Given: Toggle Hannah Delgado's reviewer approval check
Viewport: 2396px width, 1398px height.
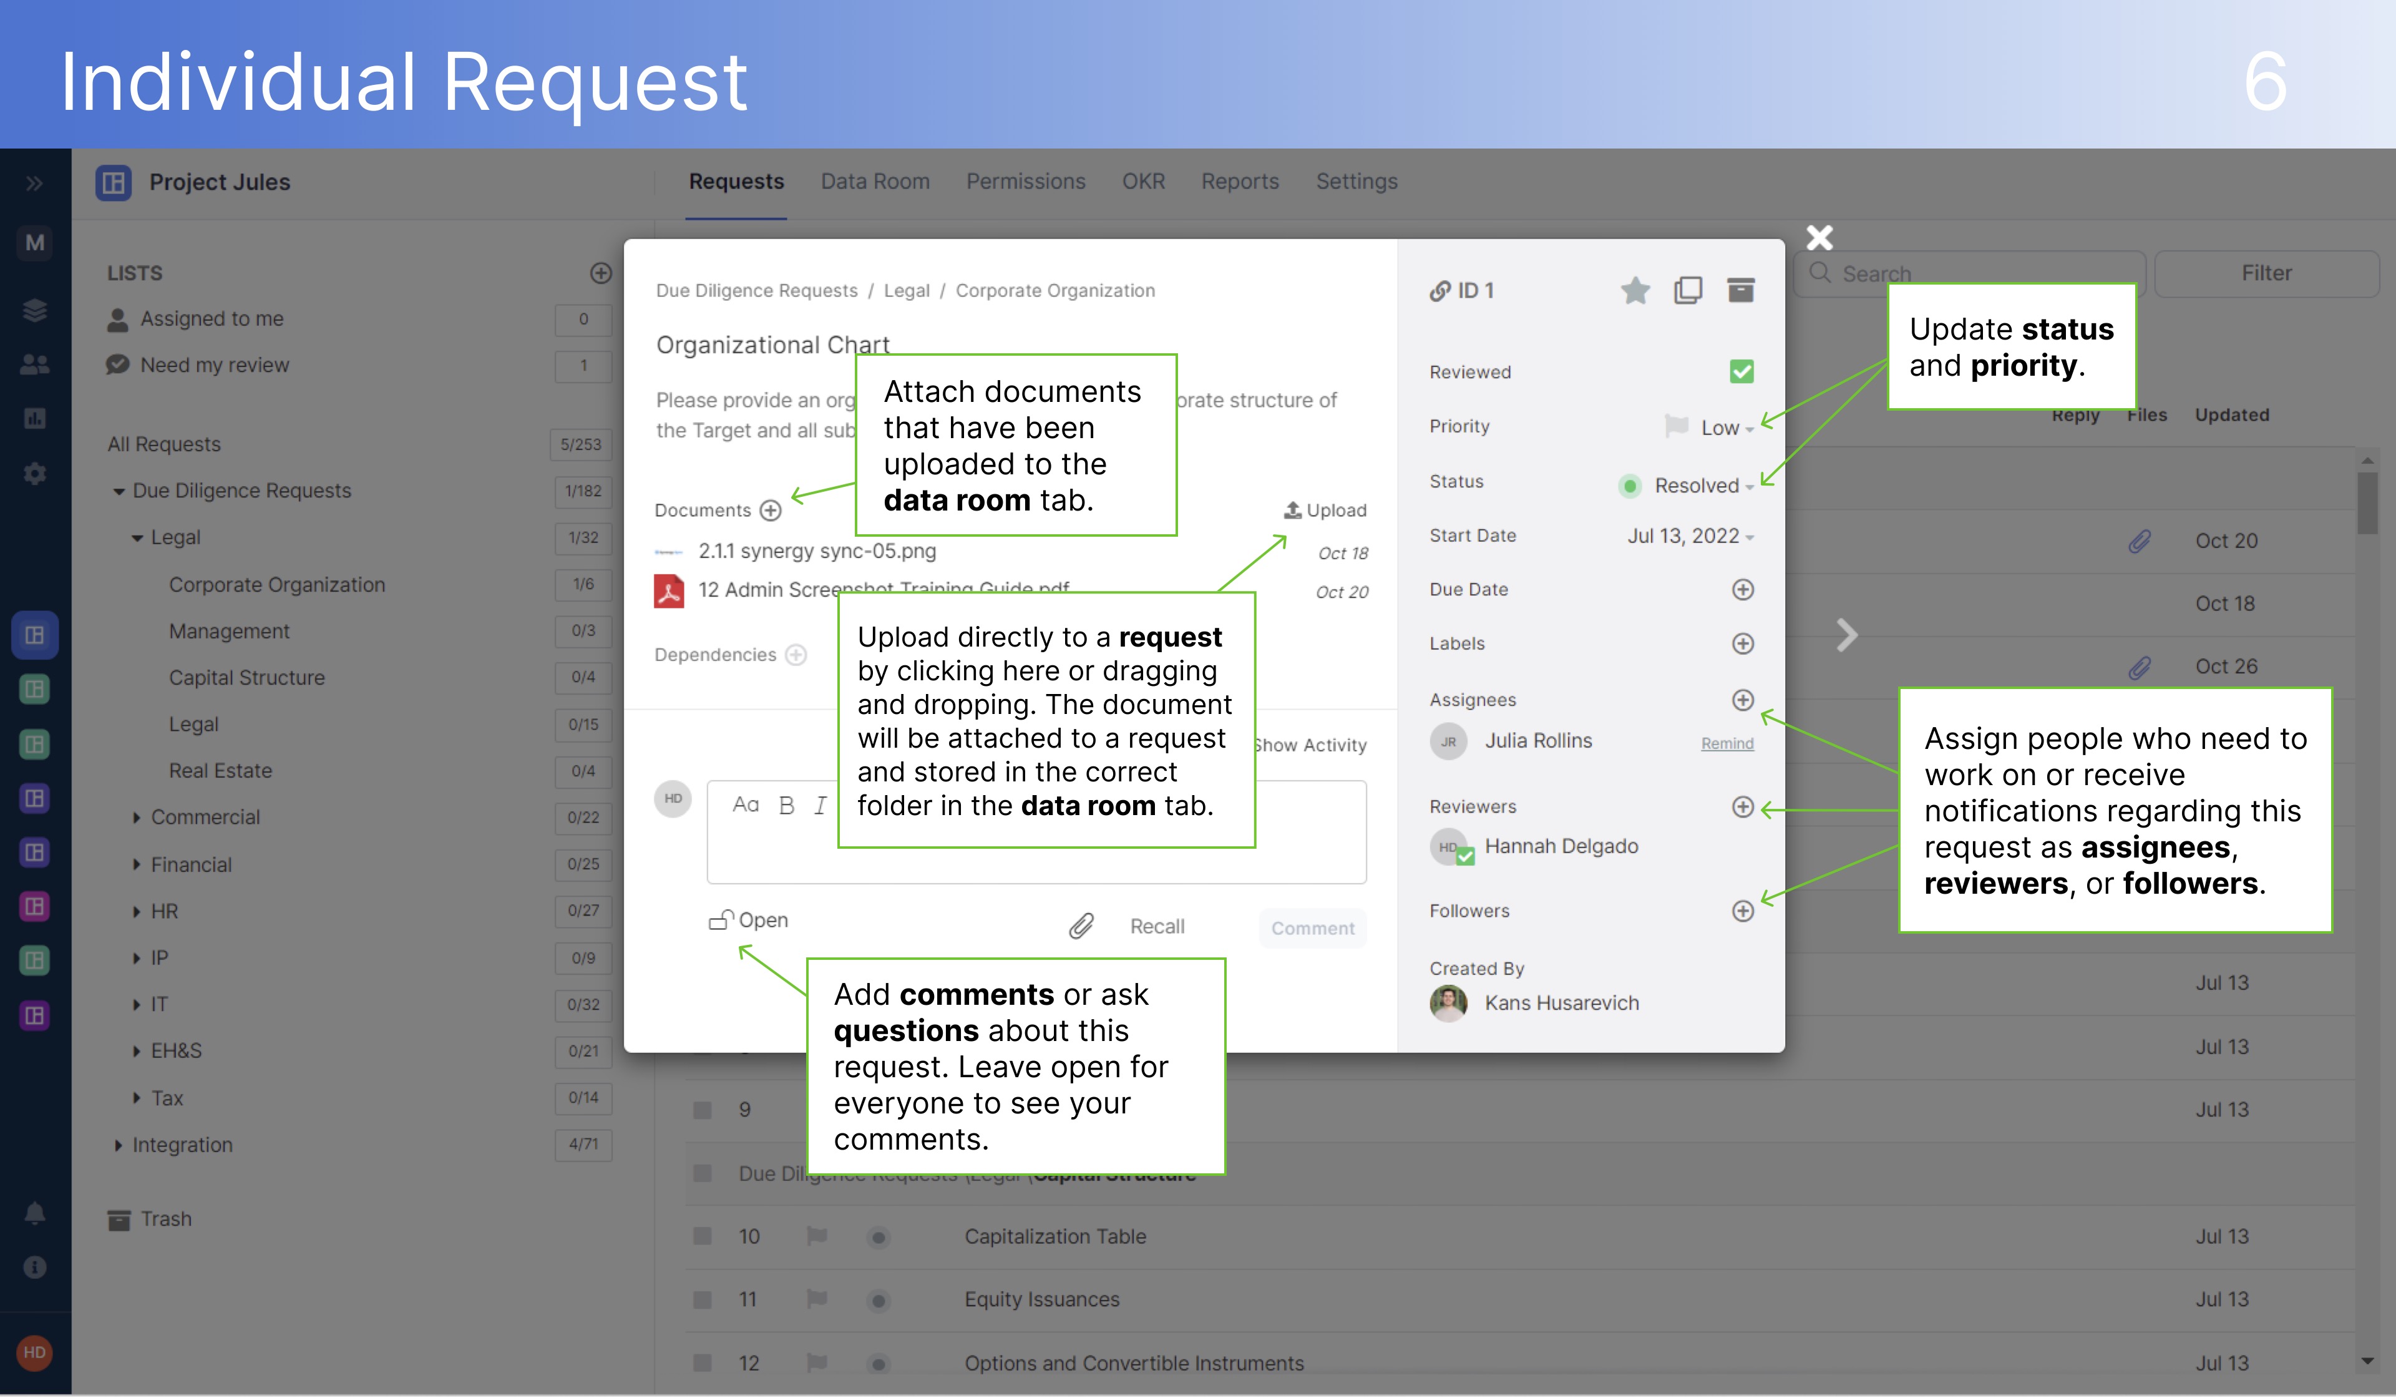Looking at the screenshot, I should (1464, 856).
